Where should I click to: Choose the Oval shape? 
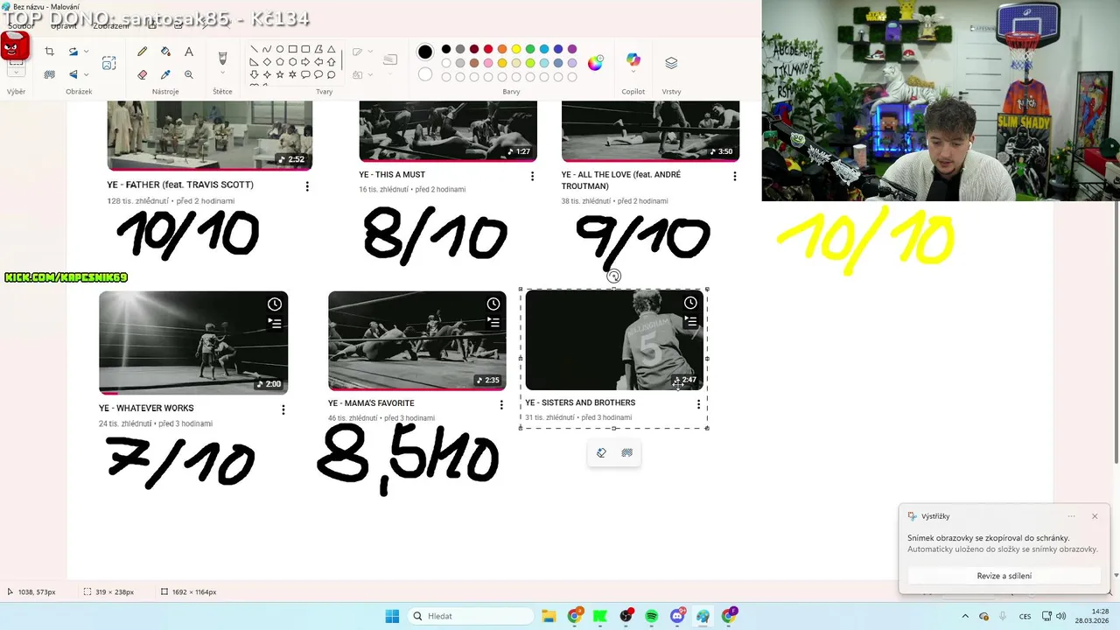(280, 49)
